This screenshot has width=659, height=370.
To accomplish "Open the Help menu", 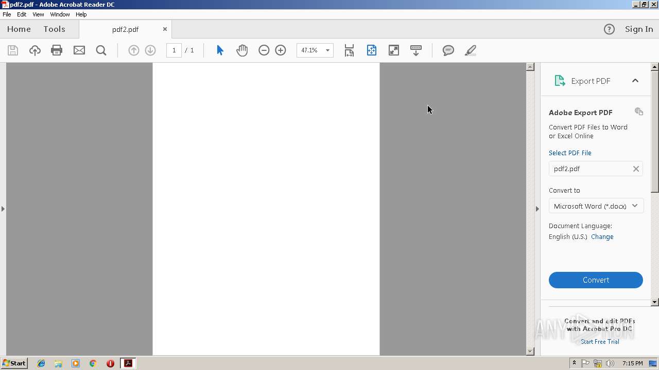I will point(81,14).
